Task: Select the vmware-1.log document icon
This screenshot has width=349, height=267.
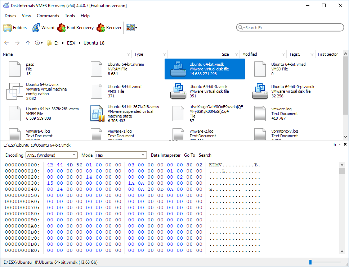Action: coord(97,134)
